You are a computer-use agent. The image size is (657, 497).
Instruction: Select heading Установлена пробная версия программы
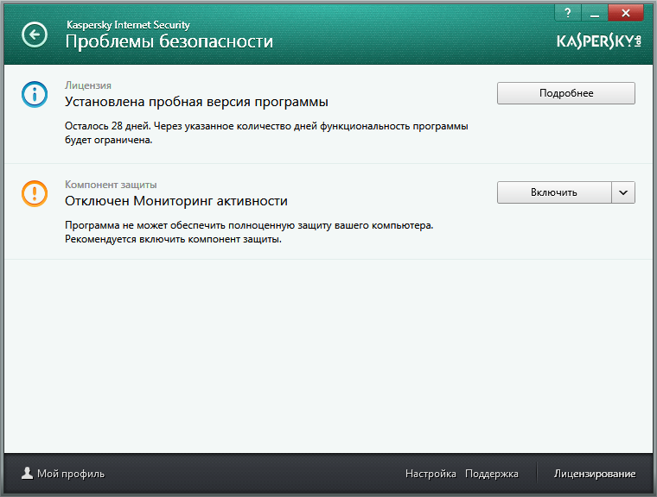coord(196,102)
